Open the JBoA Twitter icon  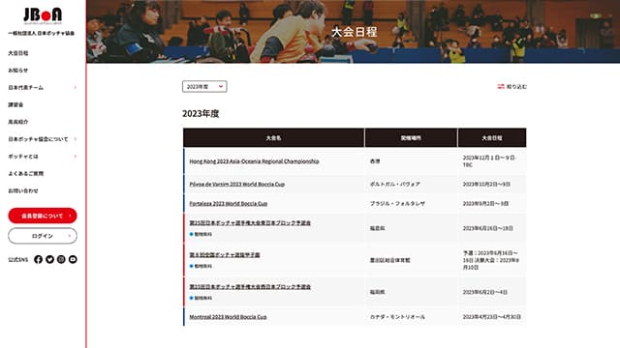point(49,259)
